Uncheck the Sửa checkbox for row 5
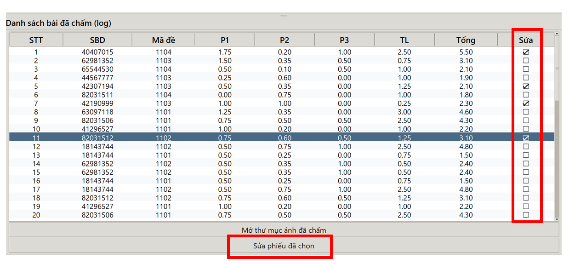 [526, 86]
